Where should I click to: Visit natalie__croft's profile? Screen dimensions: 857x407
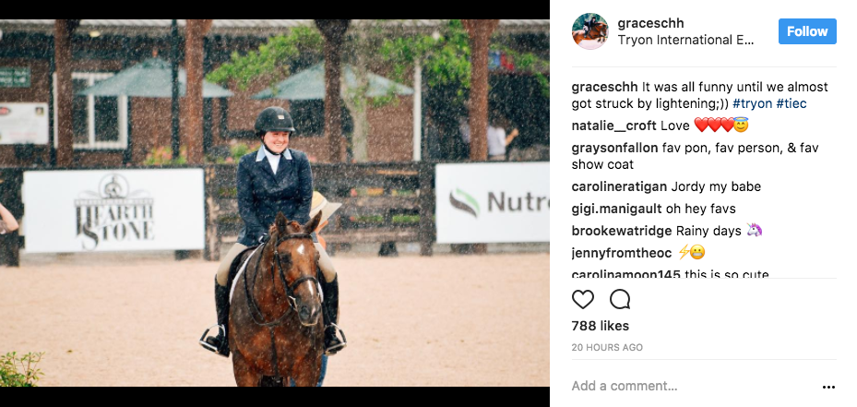click(613, 126)
